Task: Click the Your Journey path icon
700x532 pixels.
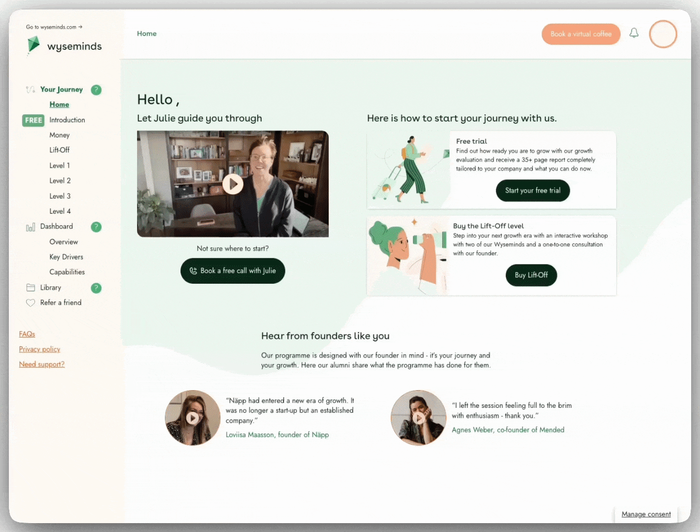Action: click(31, 90)
